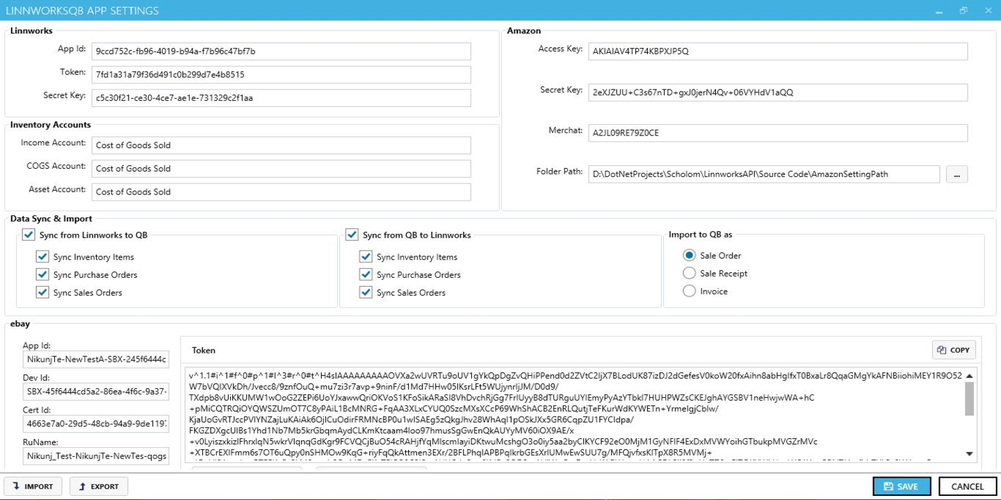Click the Linnworks Token field

(281, 74)
